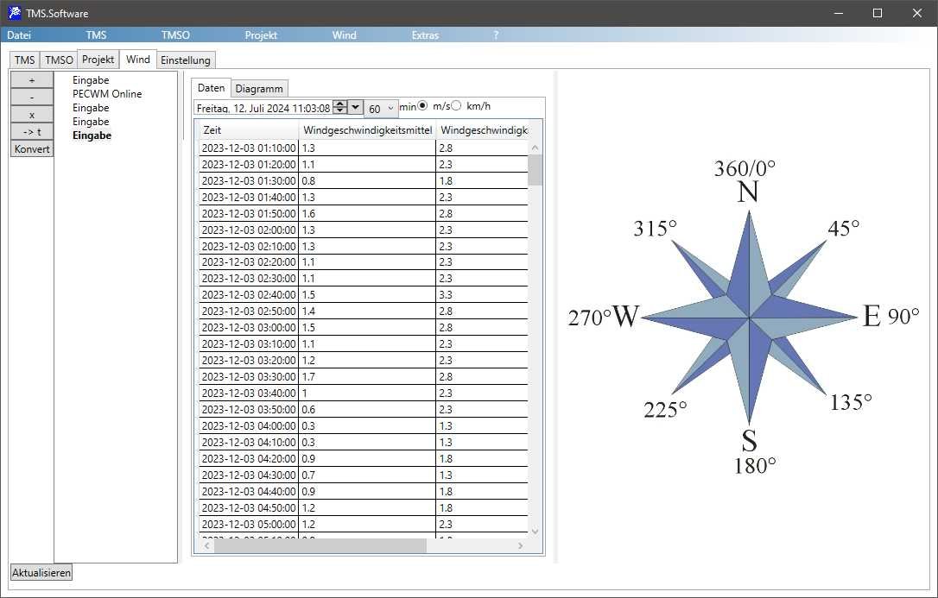
Task: Open the Extras menu
Action: click(x=425, y=35)
